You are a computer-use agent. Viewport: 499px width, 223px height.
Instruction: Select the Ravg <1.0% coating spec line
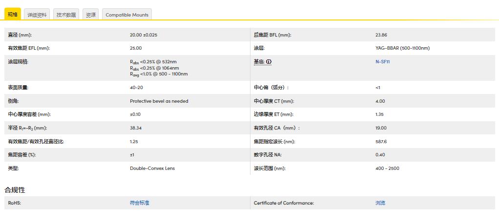159,74
